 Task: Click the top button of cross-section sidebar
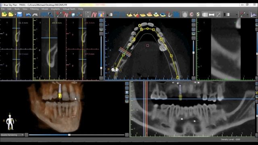(101, 21)
